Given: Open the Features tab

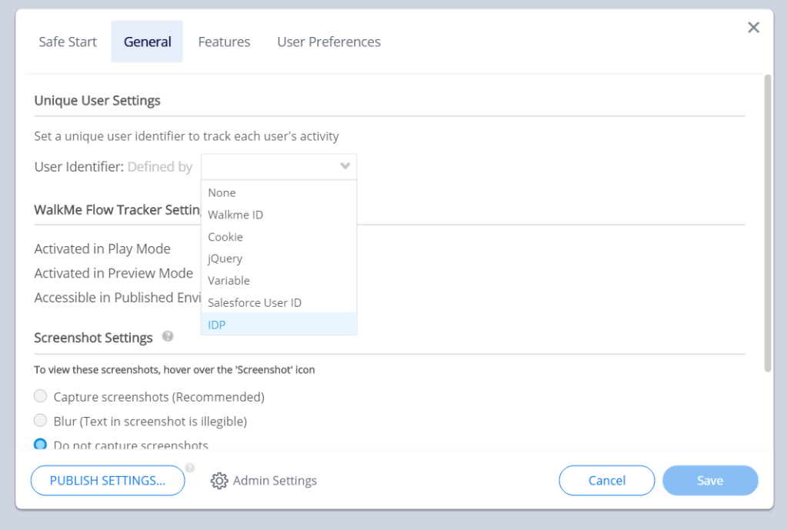Looking at the screenshot, I should coord(224,42).
